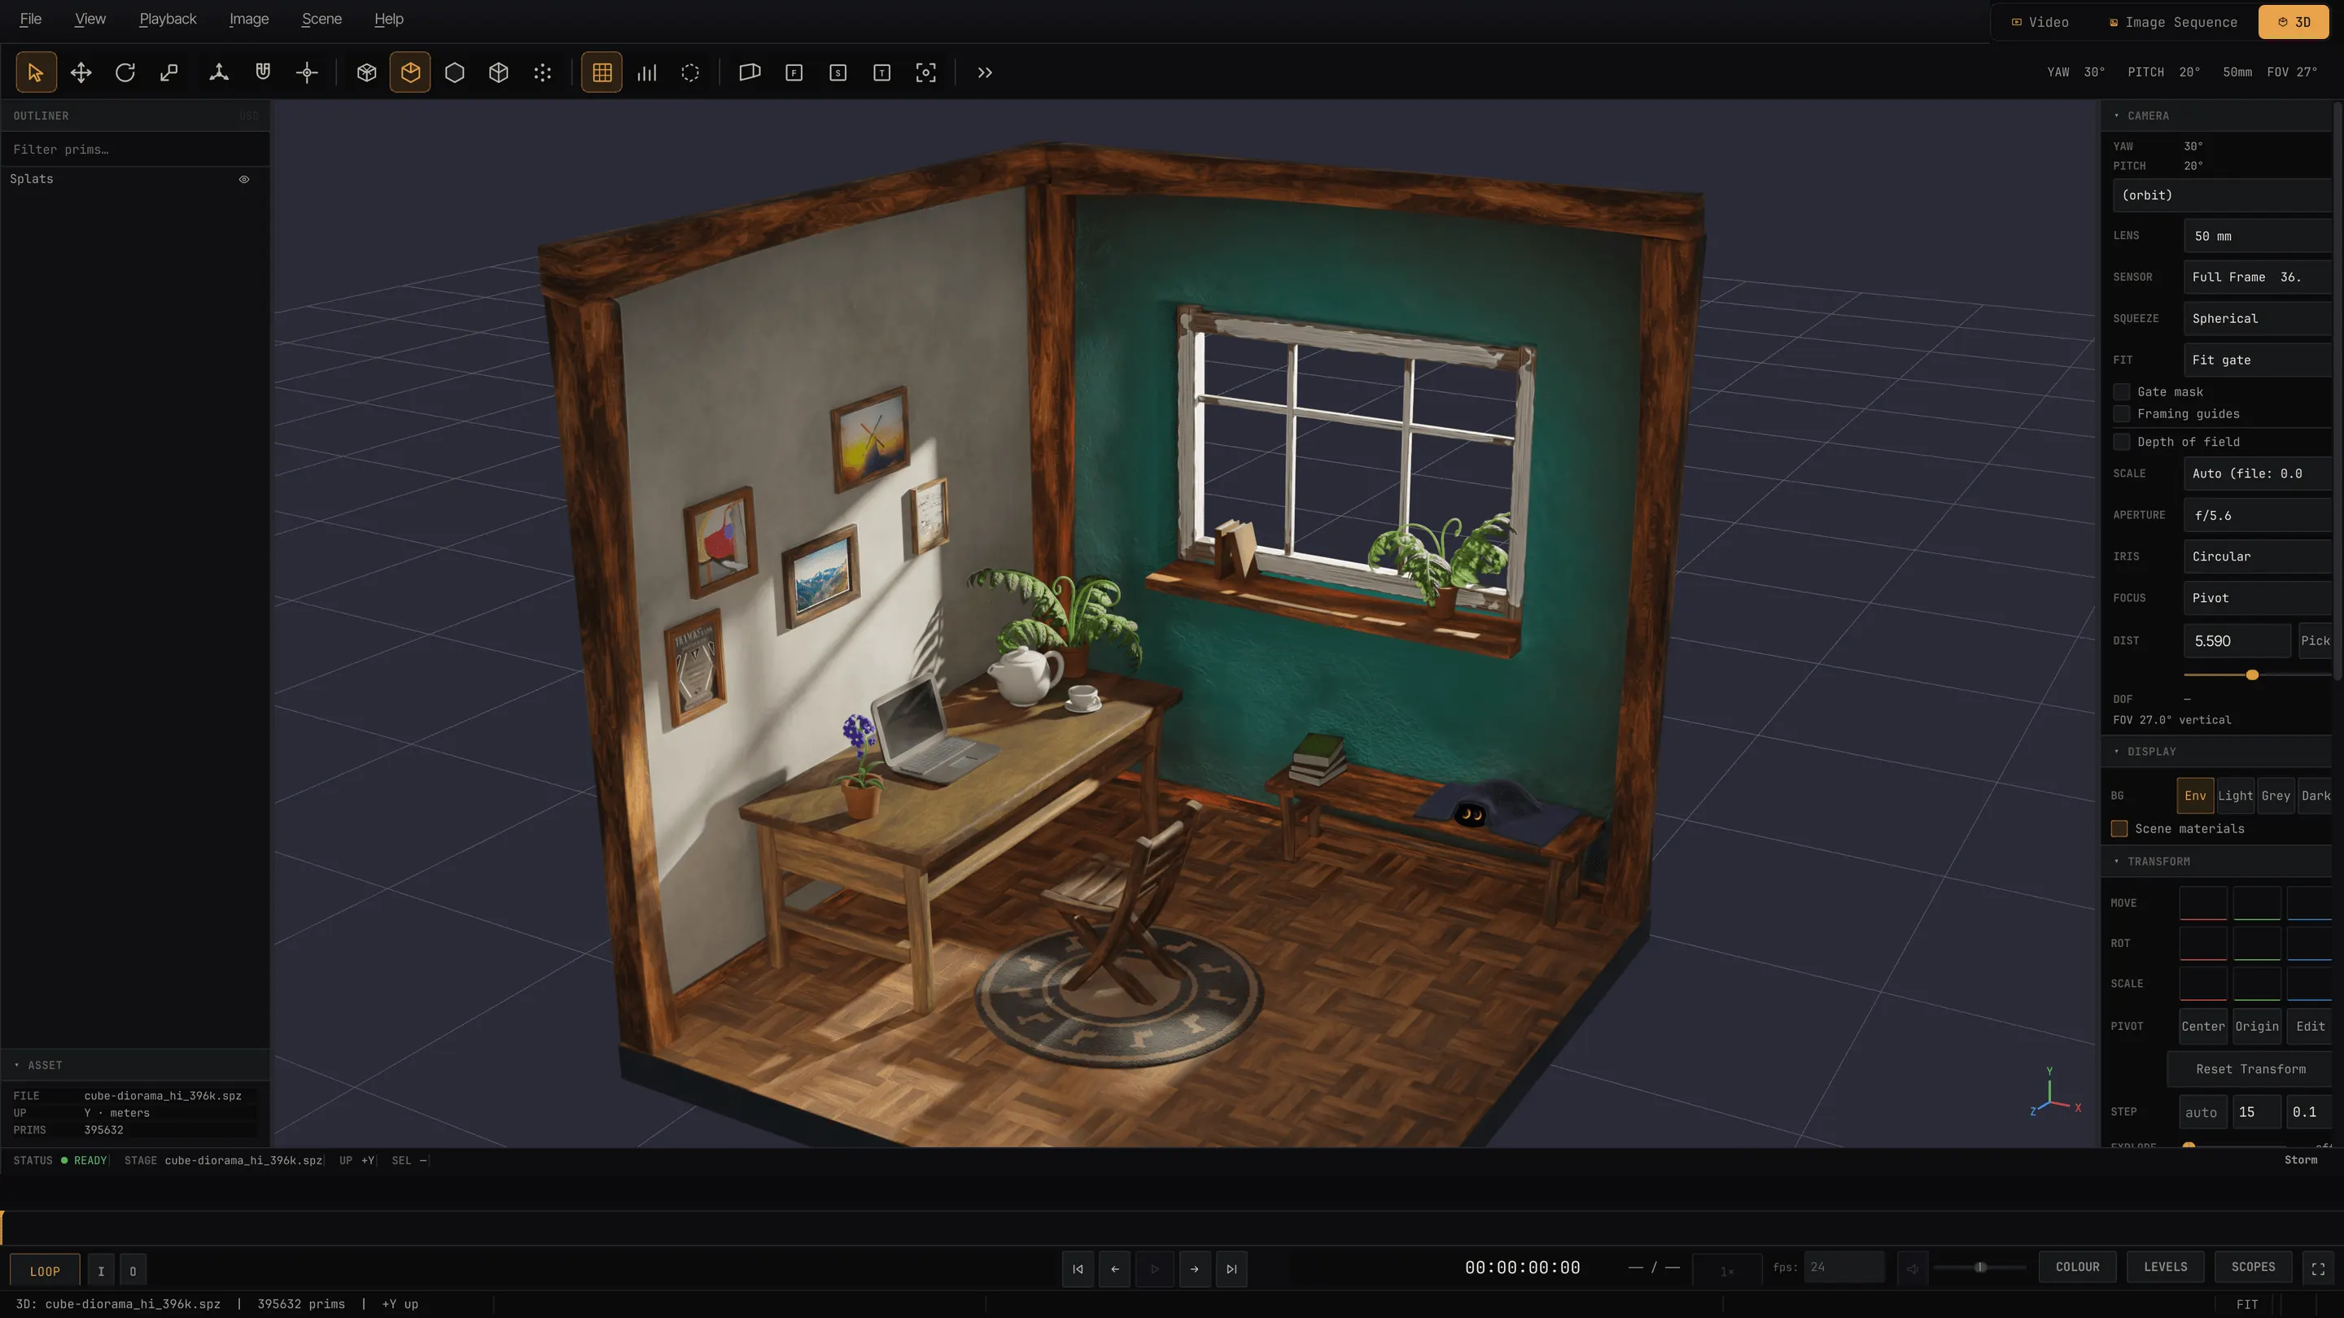Image resolution: width=2344 pixels, height=1318 pixels.
Task: Click the dashed circle selection icon
Action: (691, 72)
